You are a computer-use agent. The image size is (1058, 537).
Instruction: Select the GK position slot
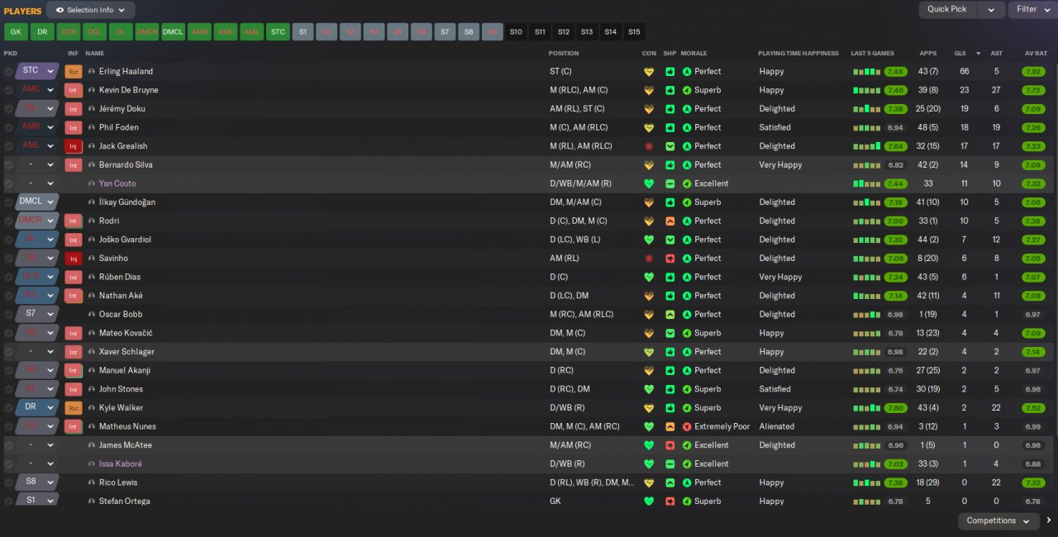coord(16,32)
